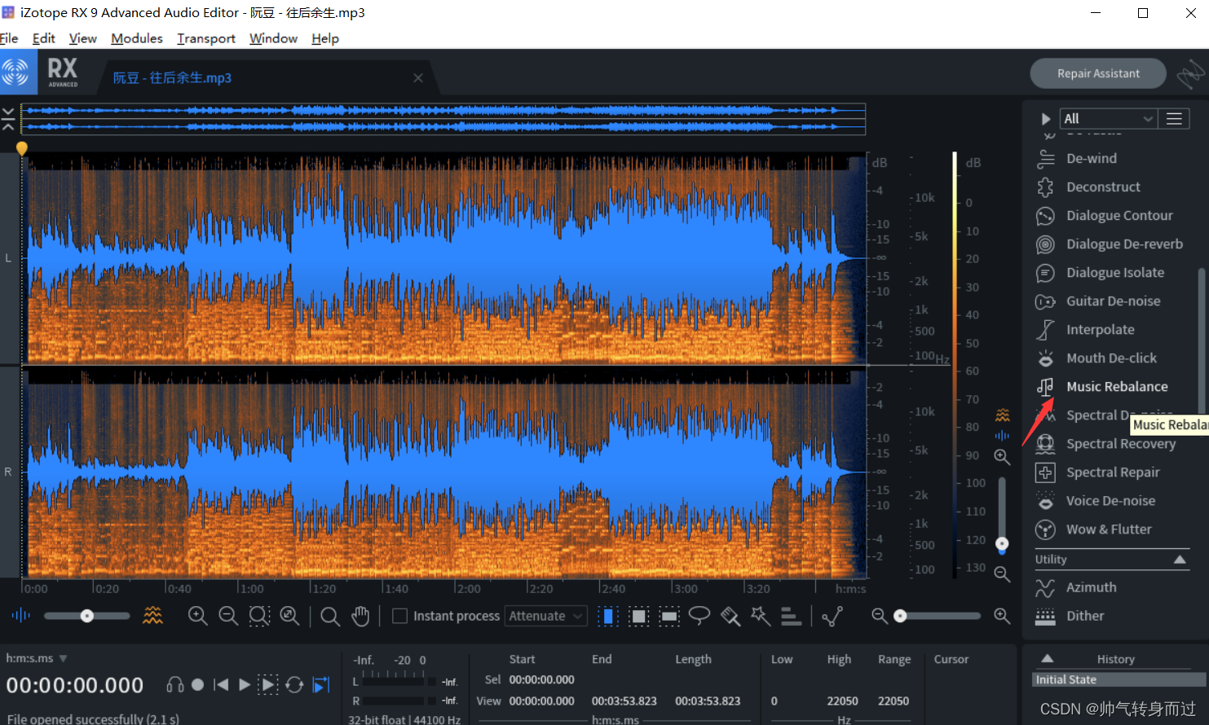Click the zoom out icon beside zoom in

pyautogui.click(x=228, y=616)
